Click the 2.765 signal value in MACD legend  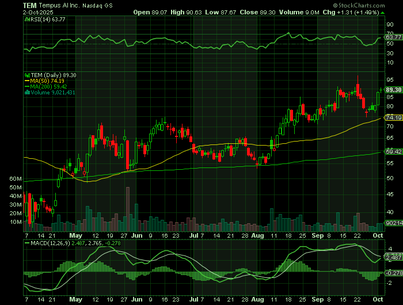pyautogui.click(x=94, y=243)
